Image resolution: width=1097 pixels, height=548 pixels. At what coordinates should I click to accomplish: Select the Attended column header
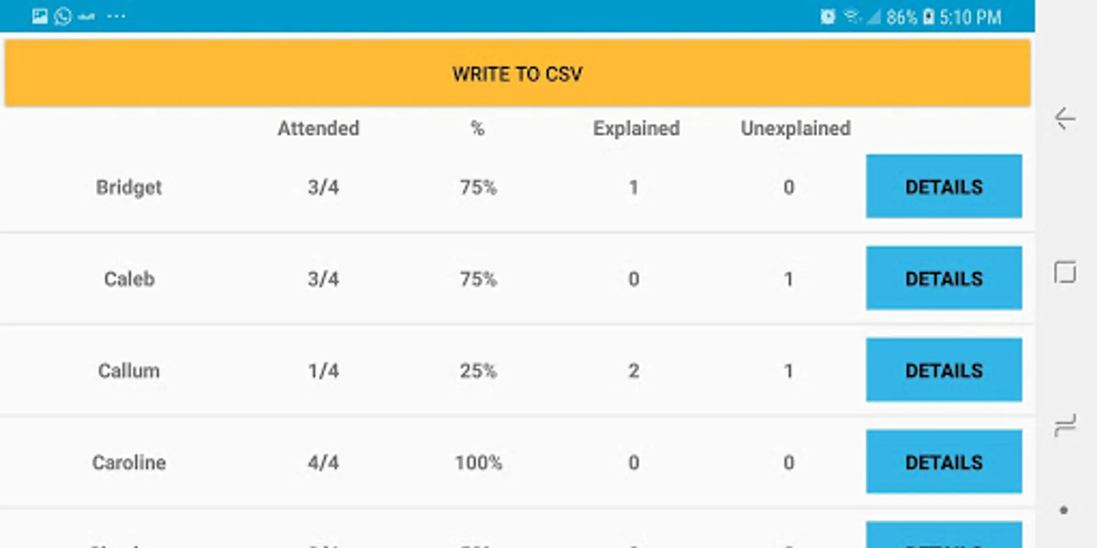(319, 128)
